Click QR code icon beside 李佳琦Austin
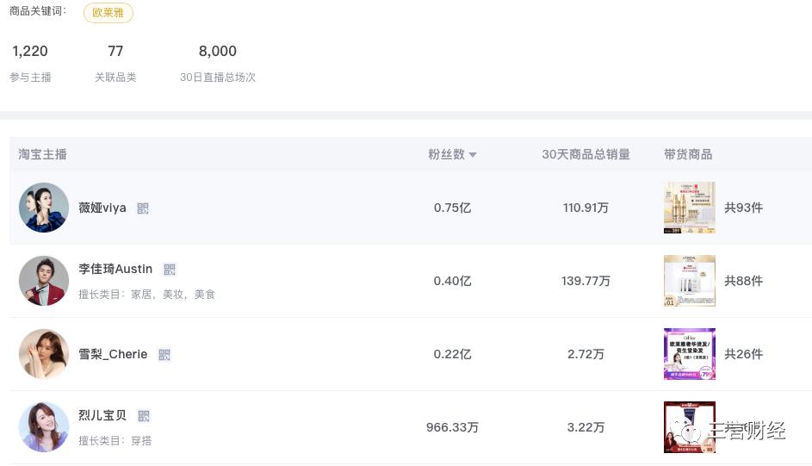 pyautogui.click(x=170, y=270)
